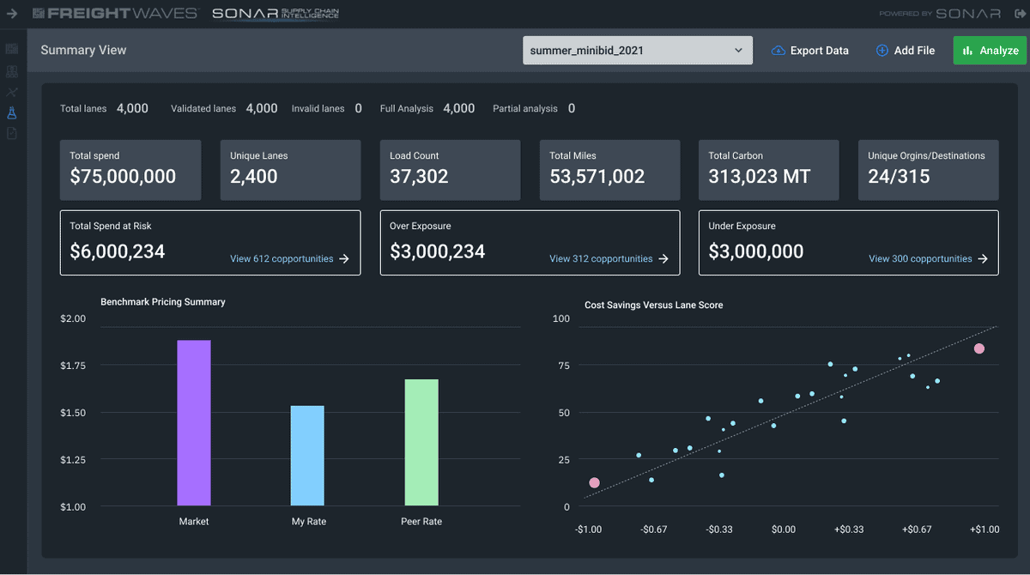Click the Load Count 37,302 tile
Screen dimensions: 1030x575
point(450,171)
